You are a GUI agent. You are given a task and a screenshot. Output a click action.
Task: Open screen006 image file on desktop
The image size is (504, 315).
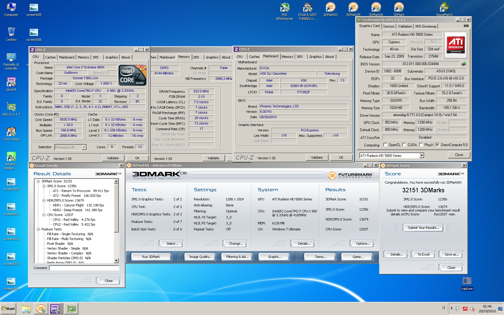34,34
